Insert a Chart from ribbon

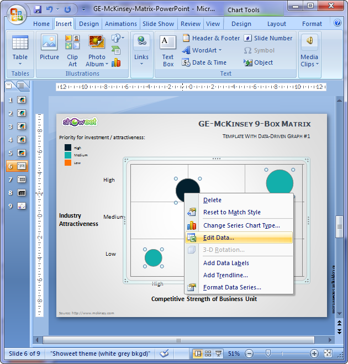tap(116, 62)
